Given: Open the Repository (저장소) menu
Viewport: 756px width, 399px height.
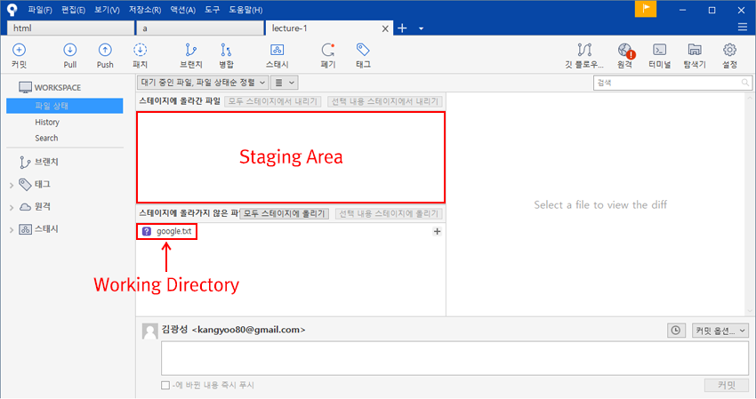Looking at the screenshot, I should [x=145, y=10].
